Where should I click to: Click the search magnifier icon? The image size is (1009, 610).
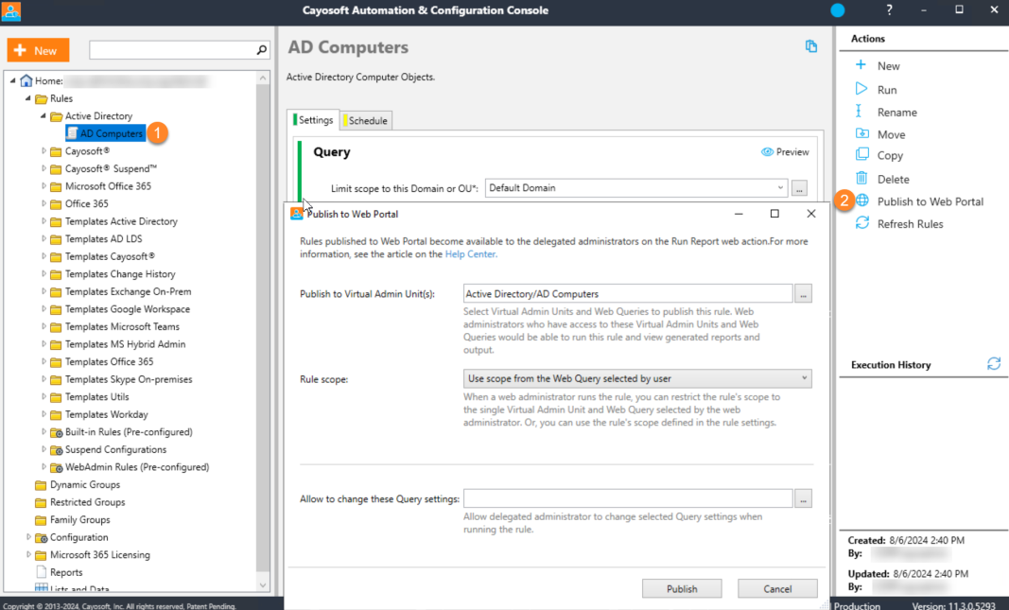[261, 49]
